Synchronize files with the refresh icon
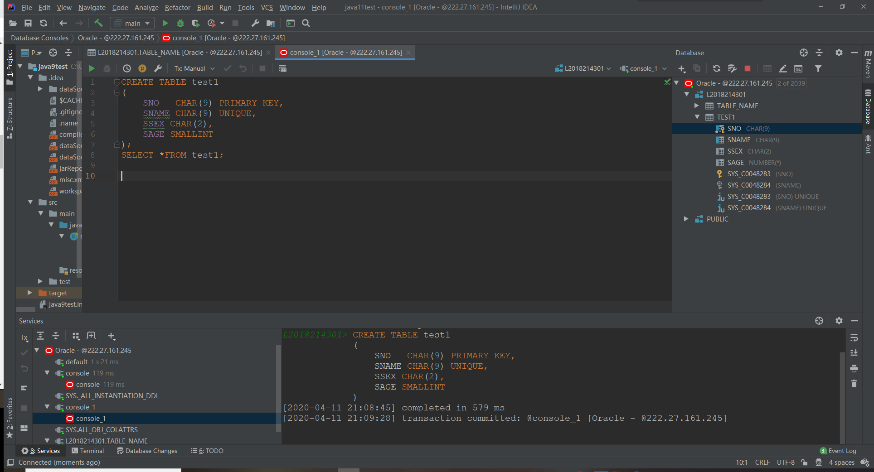 point(44,23)
